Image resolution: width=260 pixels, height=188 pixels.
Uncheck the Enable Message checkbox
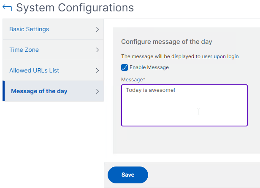pos(125,67)
